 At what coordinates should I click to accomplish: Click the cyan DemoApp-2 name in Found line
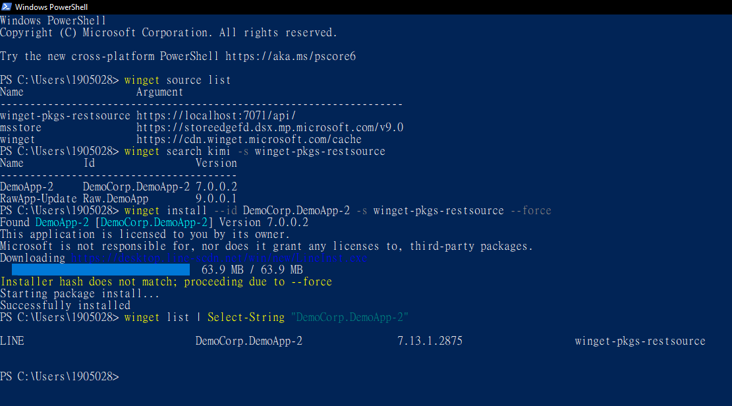[62, 222]
